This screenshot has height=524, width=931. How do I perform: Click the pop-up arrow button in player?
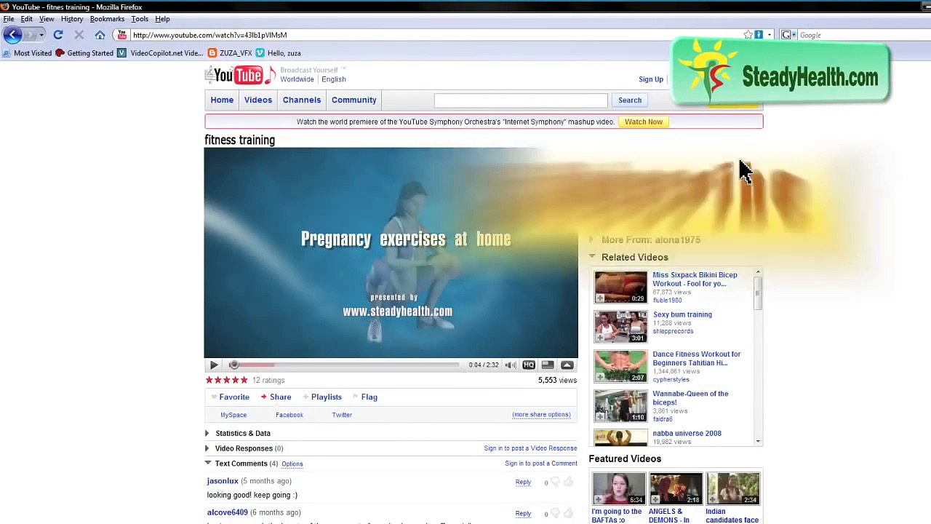(567, 365)
